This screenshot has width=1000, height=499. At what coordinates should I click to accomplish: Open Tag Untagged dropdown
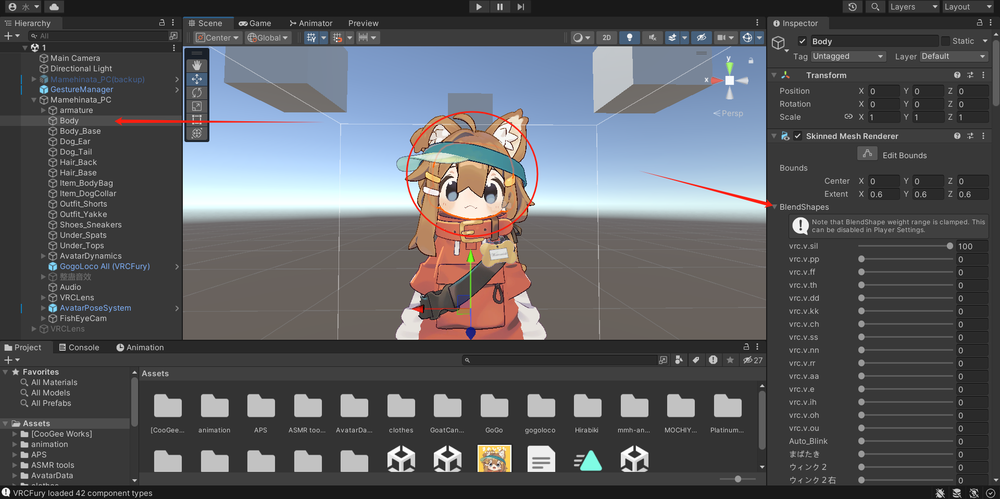848,56
